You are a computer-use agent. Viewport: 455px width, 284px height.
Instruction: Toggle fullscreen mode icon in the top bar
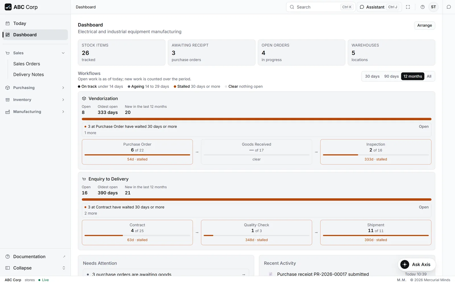pos(408,7)
